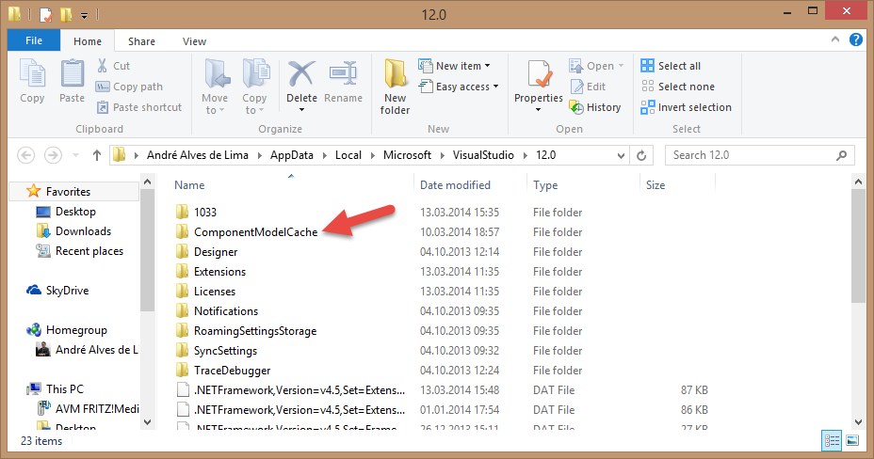874x459 pixels.
Task: Go up one folder level
Action: (x=97, y=155)
